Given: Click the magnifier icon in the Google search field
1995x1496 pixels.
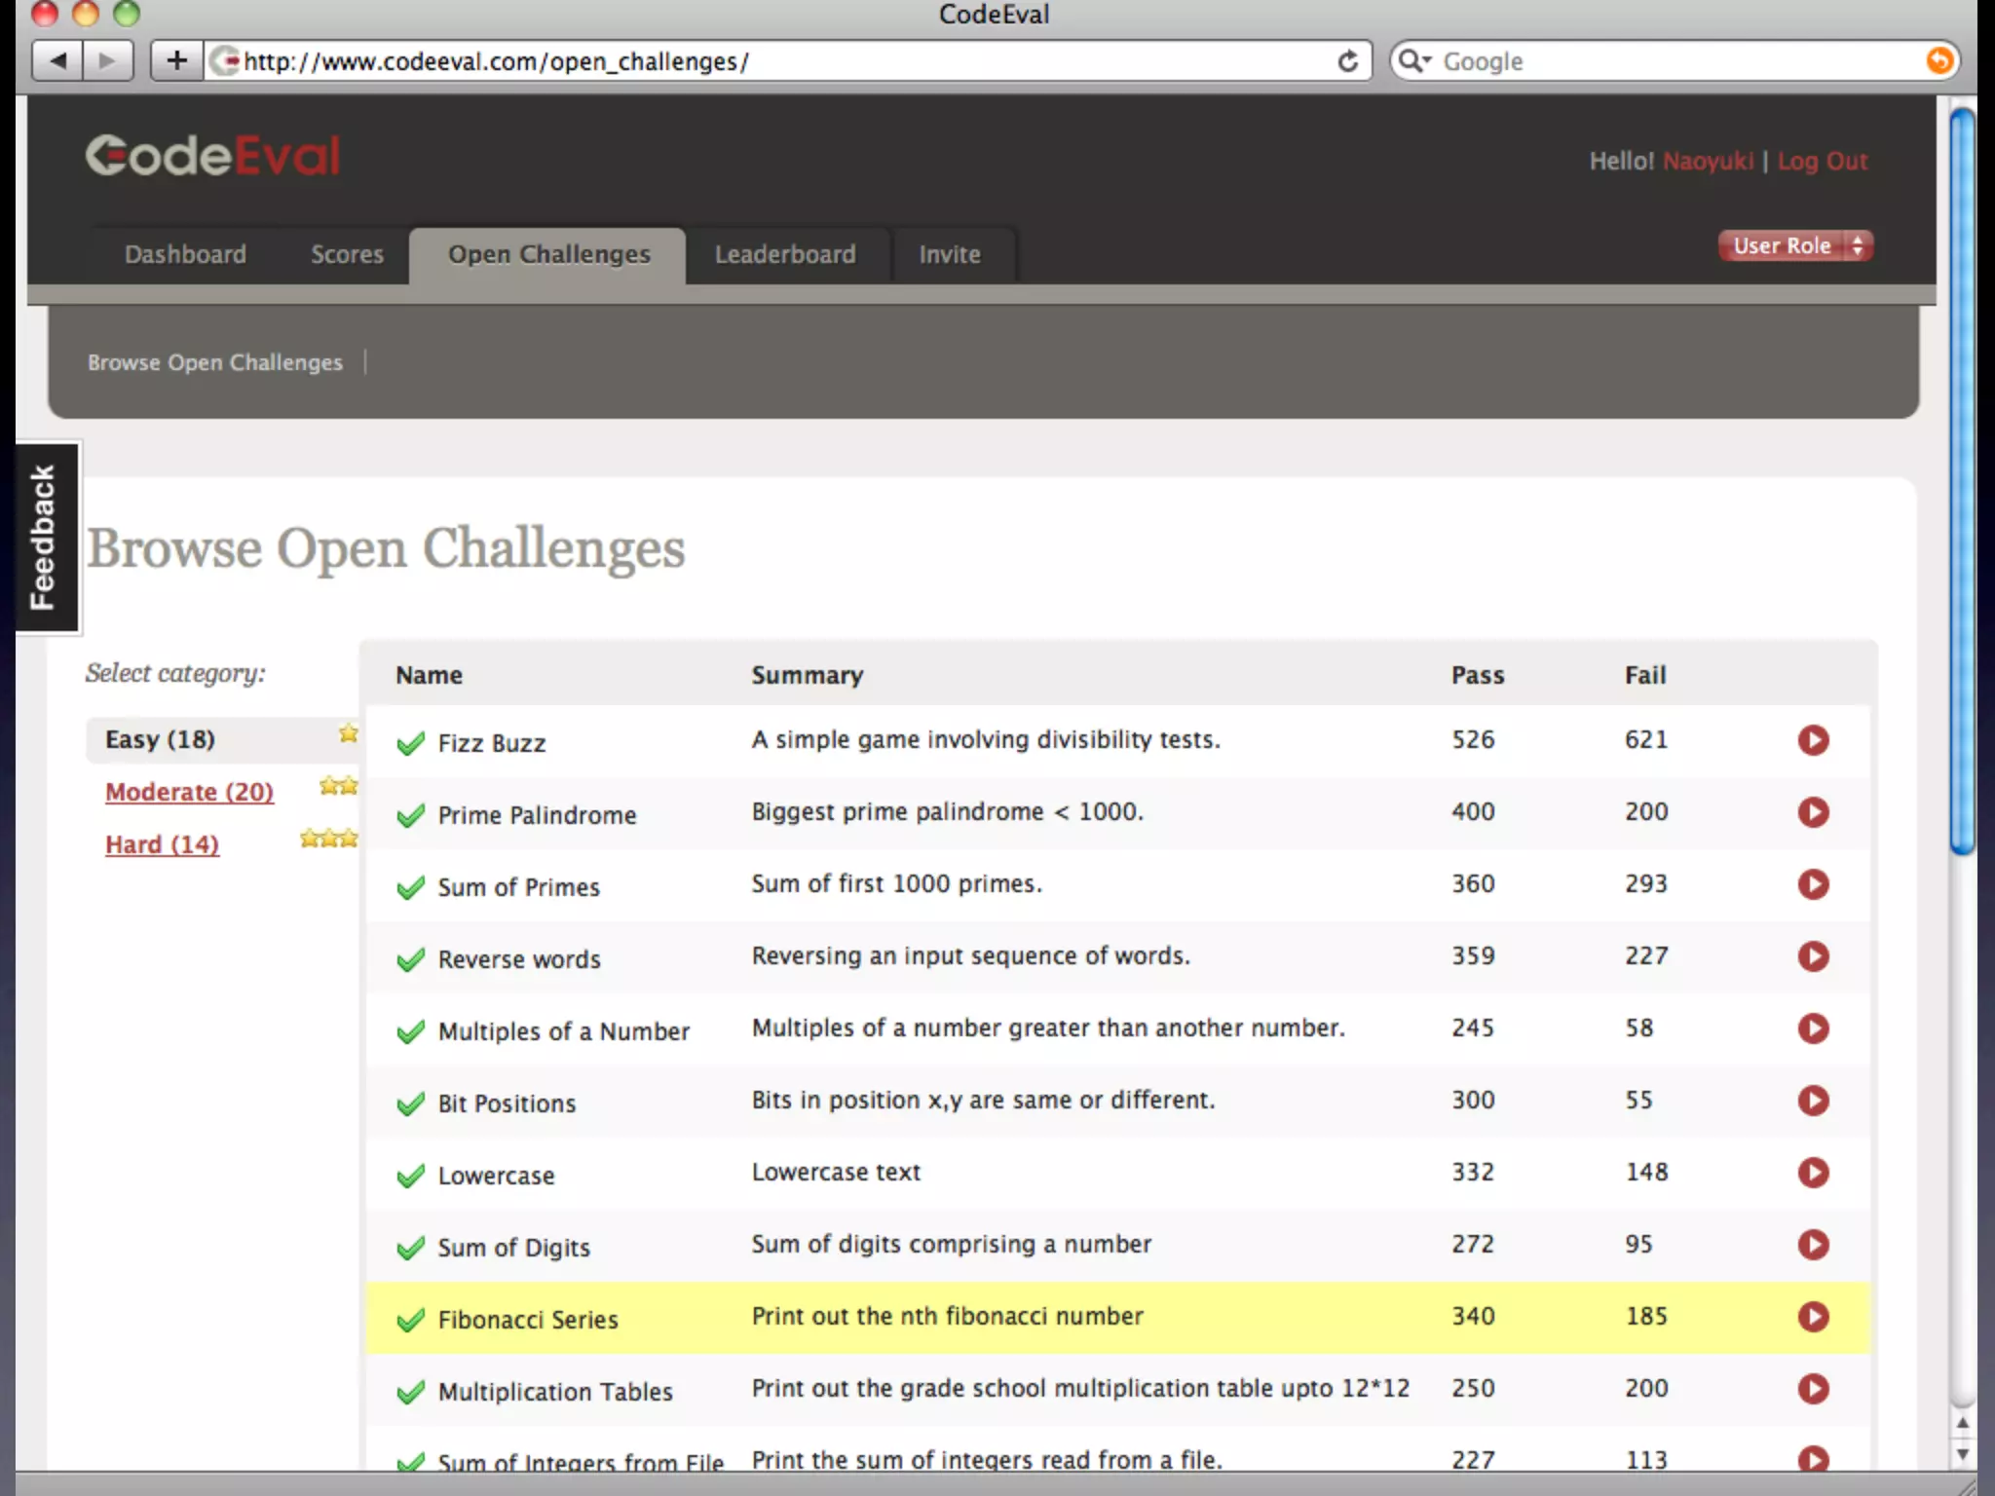Looking at the screenshot, I should click(x=1412, y=61).
